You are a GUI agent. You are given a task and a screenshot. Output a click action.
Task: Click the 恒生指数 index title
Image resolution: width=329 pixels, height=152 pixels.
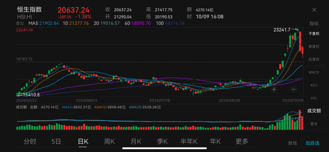click(x=30, y=10)
